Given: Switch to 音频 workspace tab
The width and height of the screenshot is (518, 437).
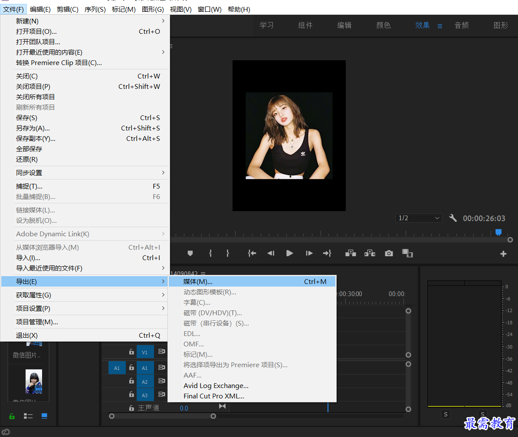Looking at the screenshot, I should point(462,26).
